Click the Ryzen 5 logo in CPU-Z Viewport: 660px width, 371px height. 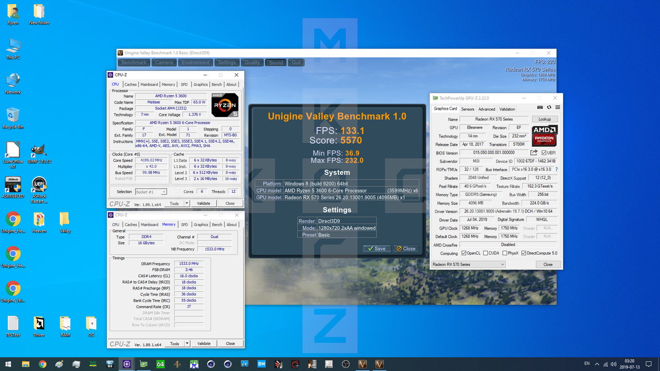[x=225, y=105]
